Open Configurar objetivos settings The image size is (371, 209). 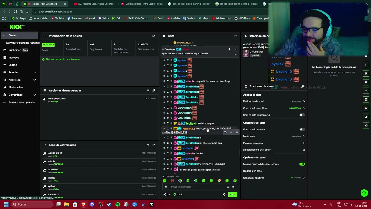click(274, 178)
